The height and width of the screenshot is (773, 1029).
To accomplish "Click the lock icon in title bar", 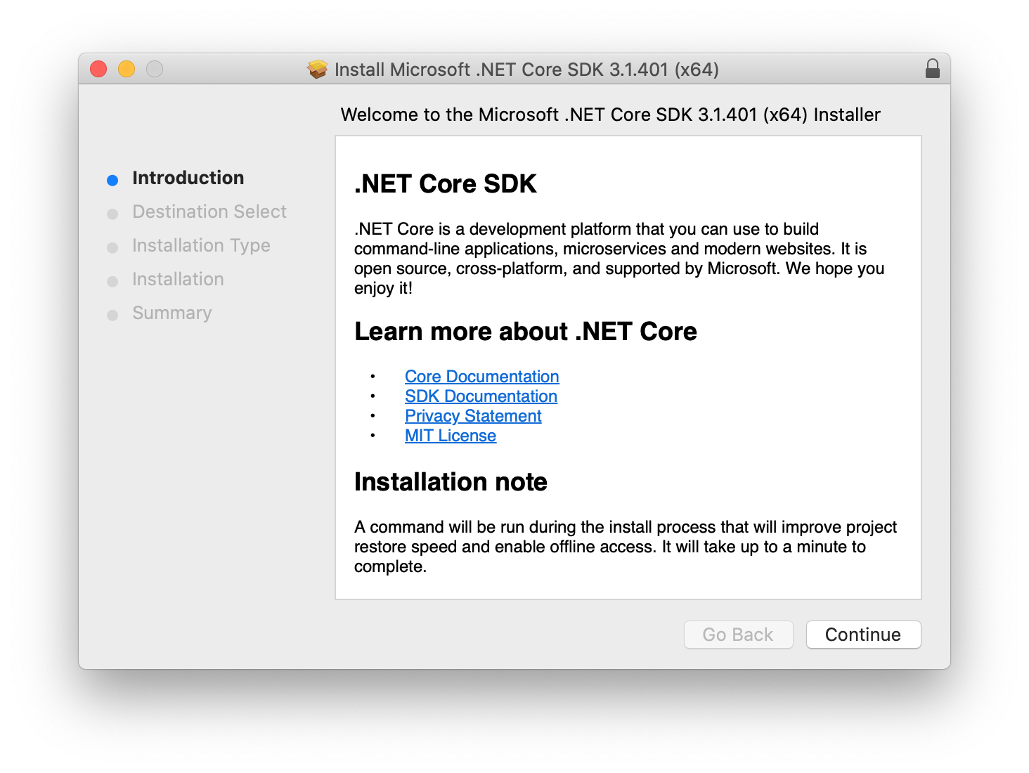I will (x=932, y=69).
